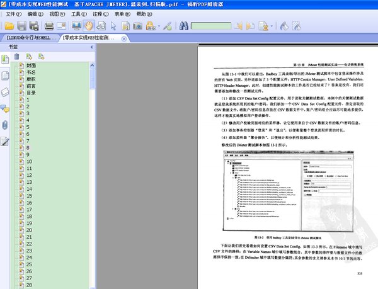This screenshot has height=289, width=378.
Task: Select the arrow selection tool
Action: pyautogui.click(x=113, y=26)
